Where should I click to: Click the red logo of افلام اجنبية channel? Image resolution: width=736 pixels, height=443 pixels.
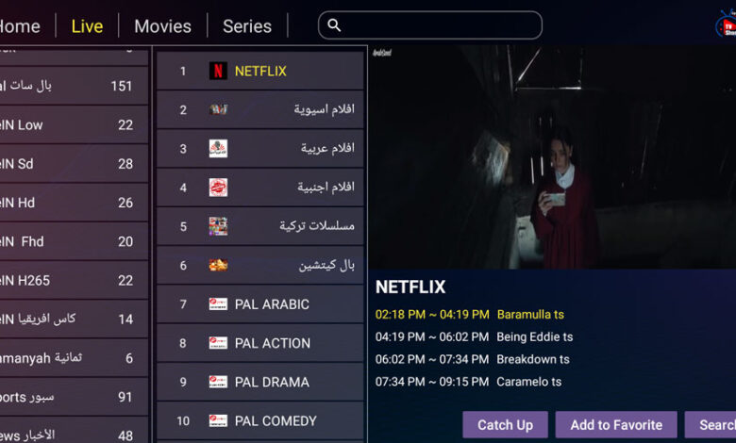[x=218, y=188]
